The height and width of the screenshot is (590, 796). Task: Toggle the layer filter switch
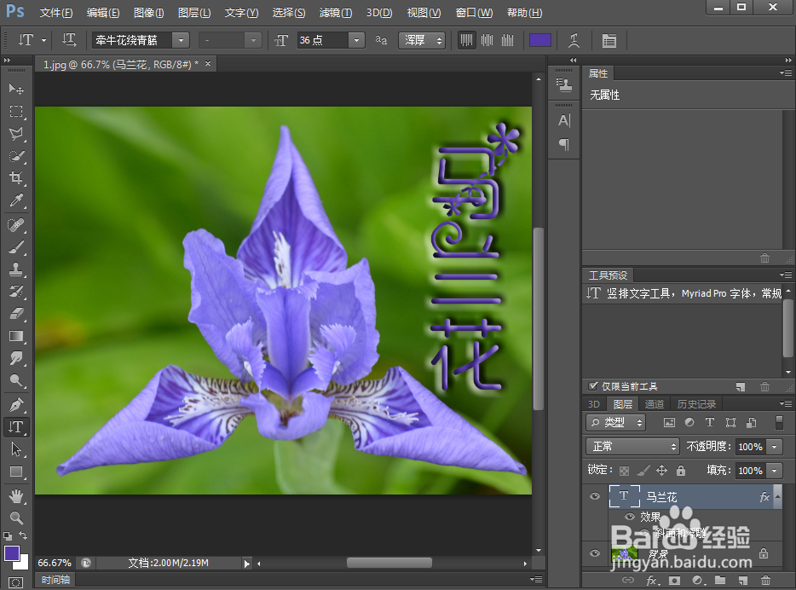coord(779,422)
